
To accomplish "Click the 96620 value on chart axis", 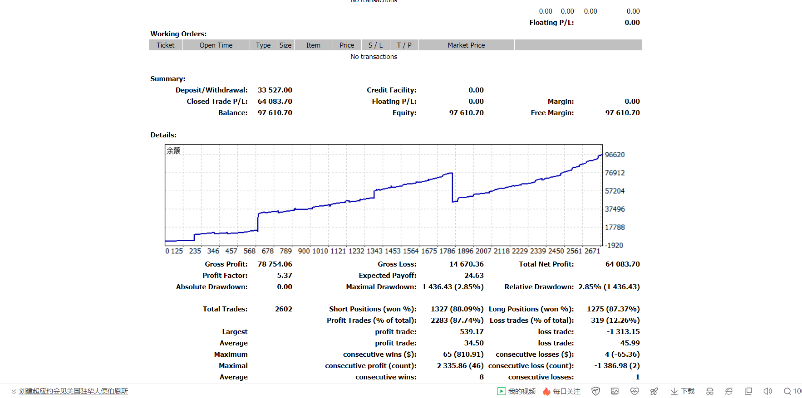I will [615, 155].
